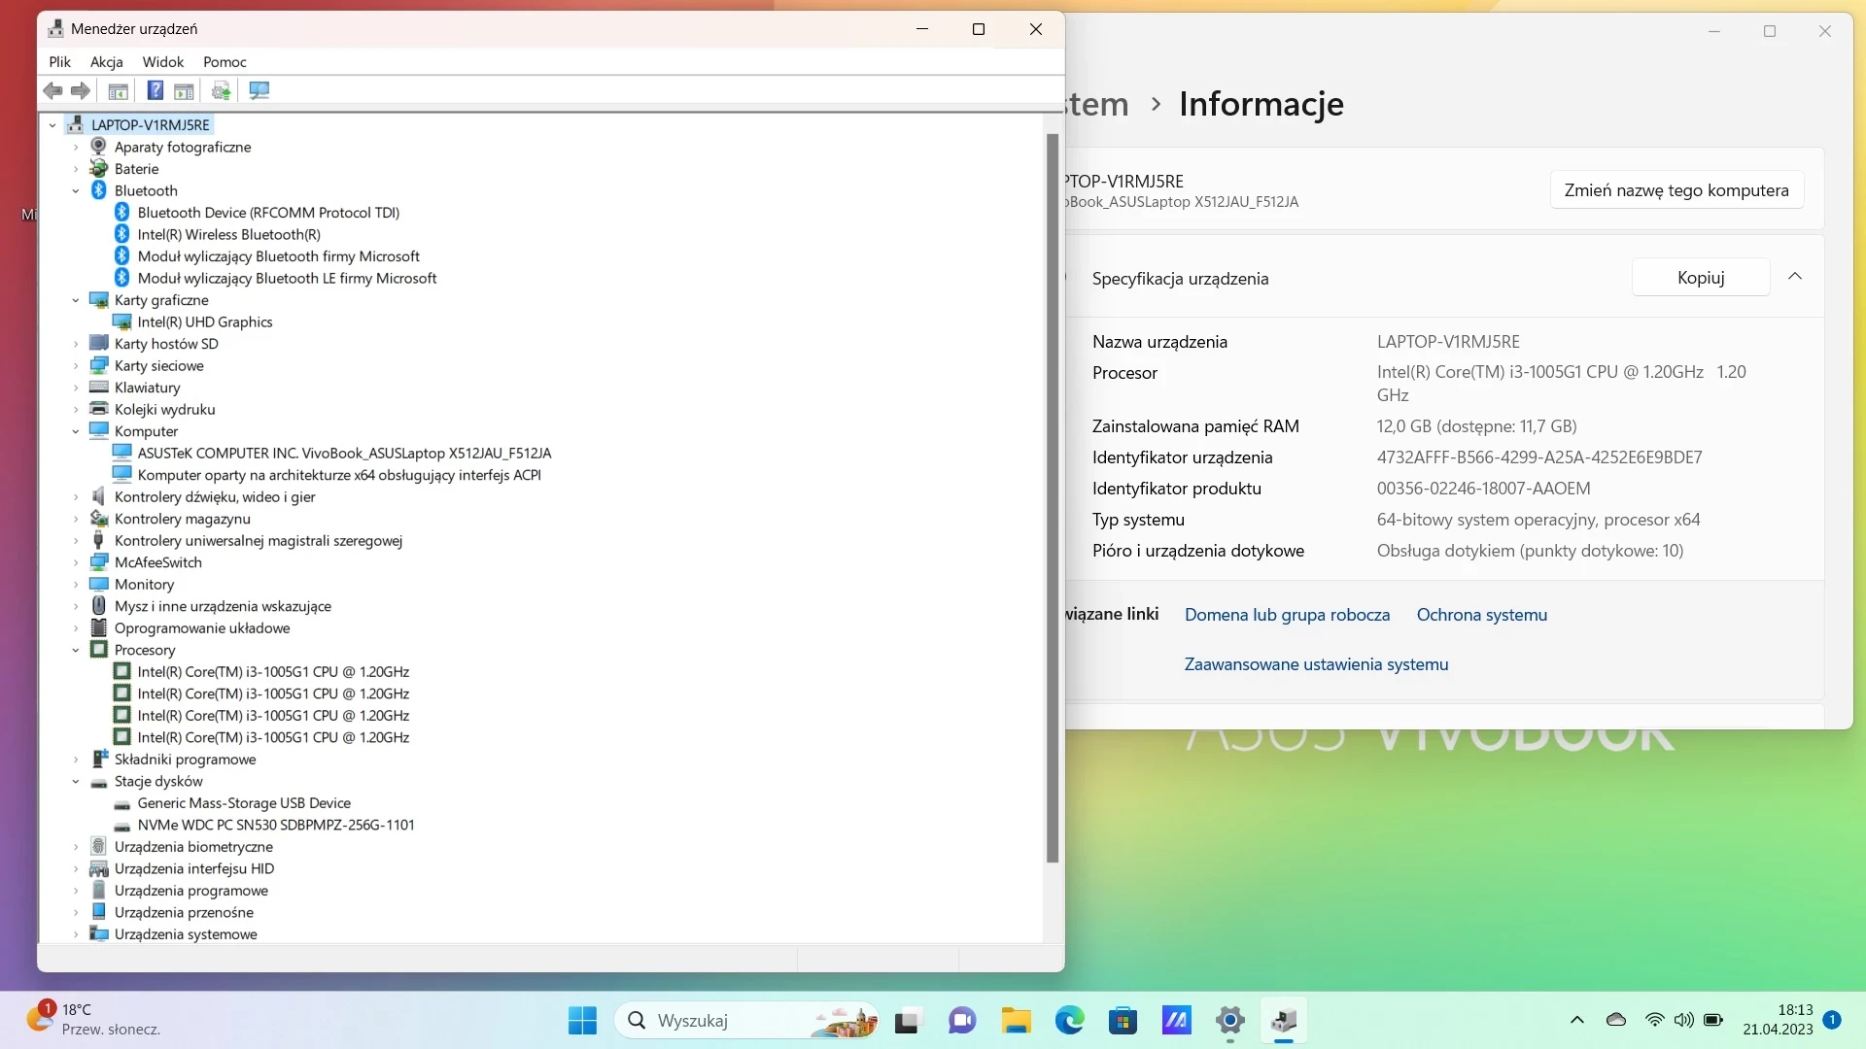This screenshot has height=1049, width=1866.
Task: Select Bluetooth Device (RFCOMM Protocol TDI)
Action: 268,213
